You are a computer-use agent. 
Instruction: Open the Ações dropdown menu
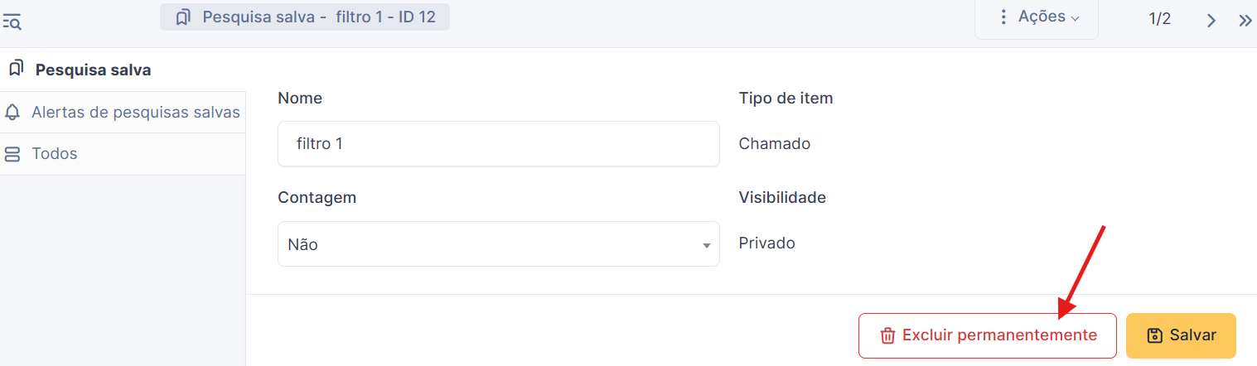1037,17
